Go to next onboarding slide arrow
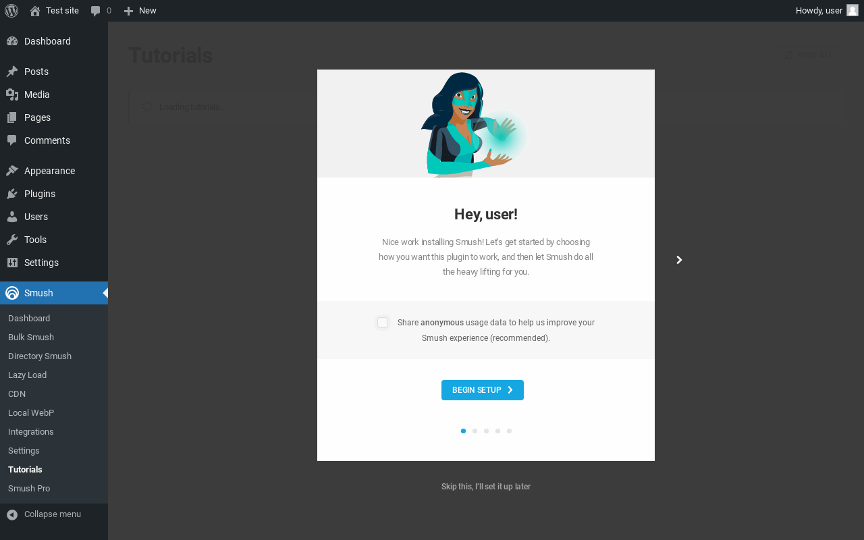 click(x=679, y=260)
